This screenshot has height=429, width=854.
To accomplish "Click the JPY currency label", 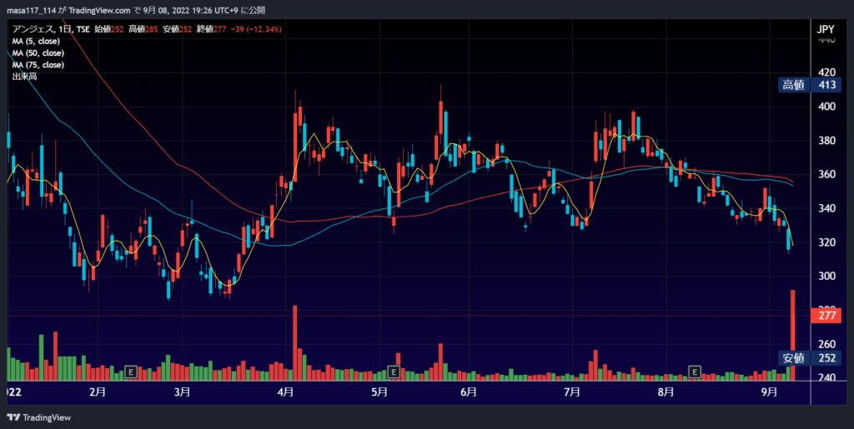I will 826,29.
